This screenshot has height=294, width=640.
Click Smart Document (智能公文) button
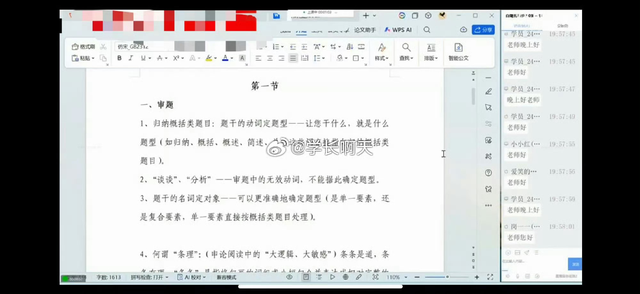(458, 52)
